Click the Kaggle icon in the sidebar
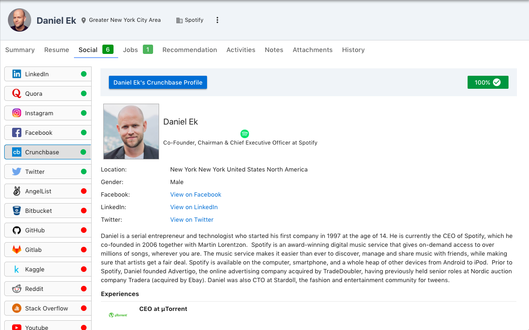The image size is (529, 330). 17,269
